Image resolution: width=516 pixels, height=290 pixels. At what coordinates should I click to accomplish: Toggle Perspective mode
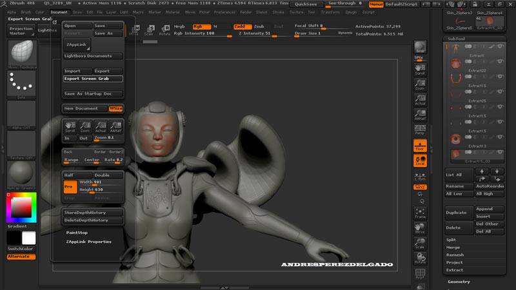[420, 130]
